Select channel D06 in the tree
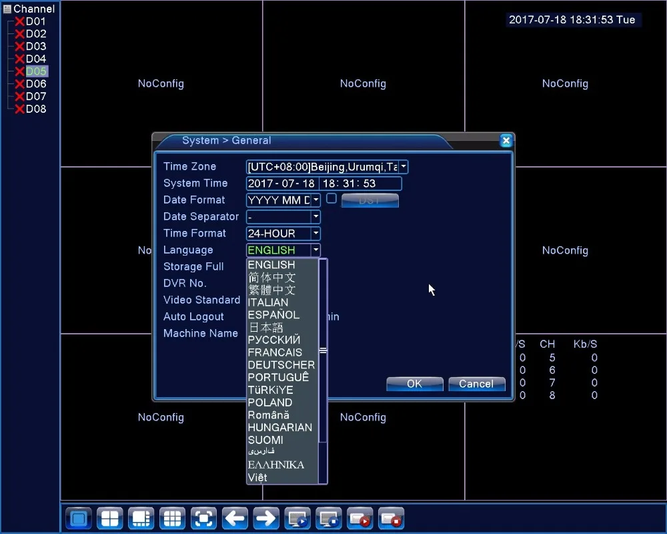Image resolution: width=667 pixels, height=534 pixels. tap(36, 84)
